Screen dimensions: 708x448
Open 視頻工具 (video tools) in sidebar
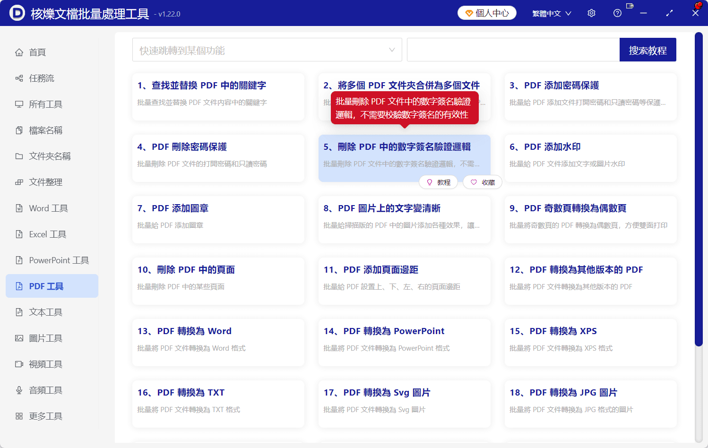point(46,364)
